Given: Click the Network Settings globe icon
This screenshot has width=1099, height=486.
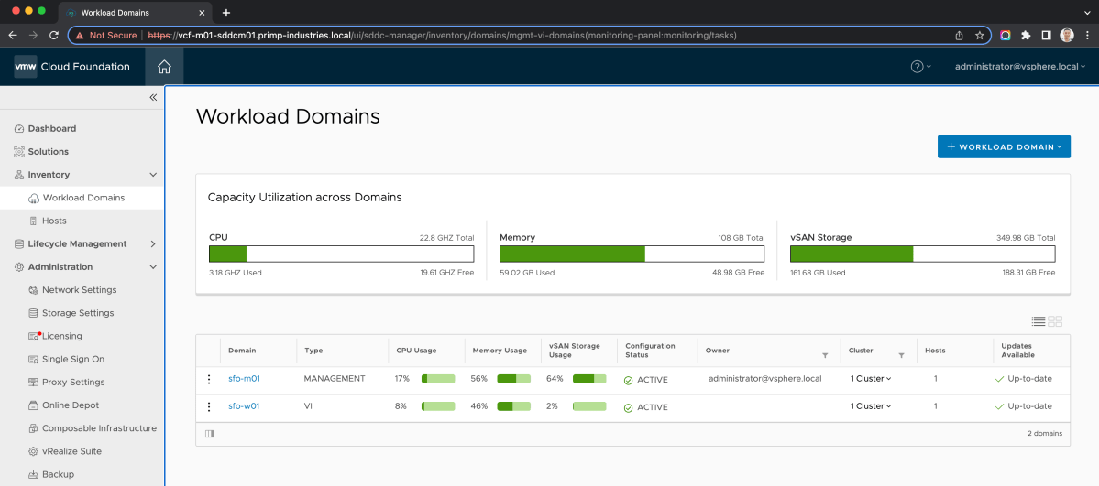Looking at the screenshot, I should [x=33, y=290].
